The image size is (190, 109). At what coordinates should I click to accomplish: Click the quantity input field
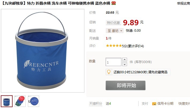coord(113,62)
